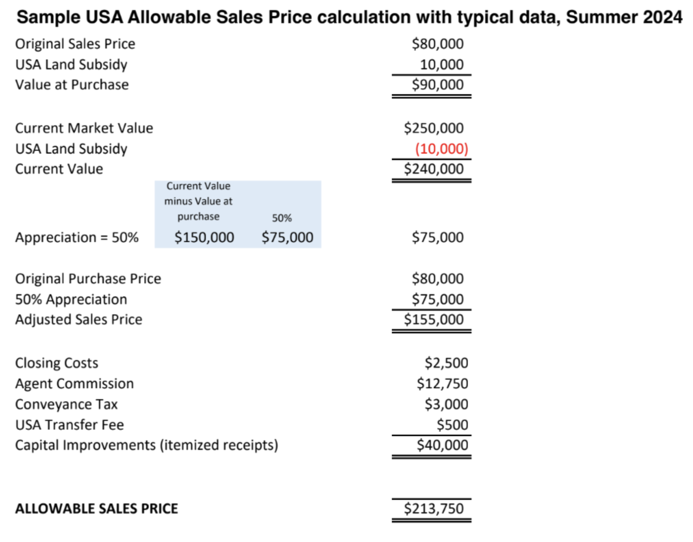Viewport: 693px width, 542px height.
Task: Click the Closing Costs label
Action: (56, 363)
